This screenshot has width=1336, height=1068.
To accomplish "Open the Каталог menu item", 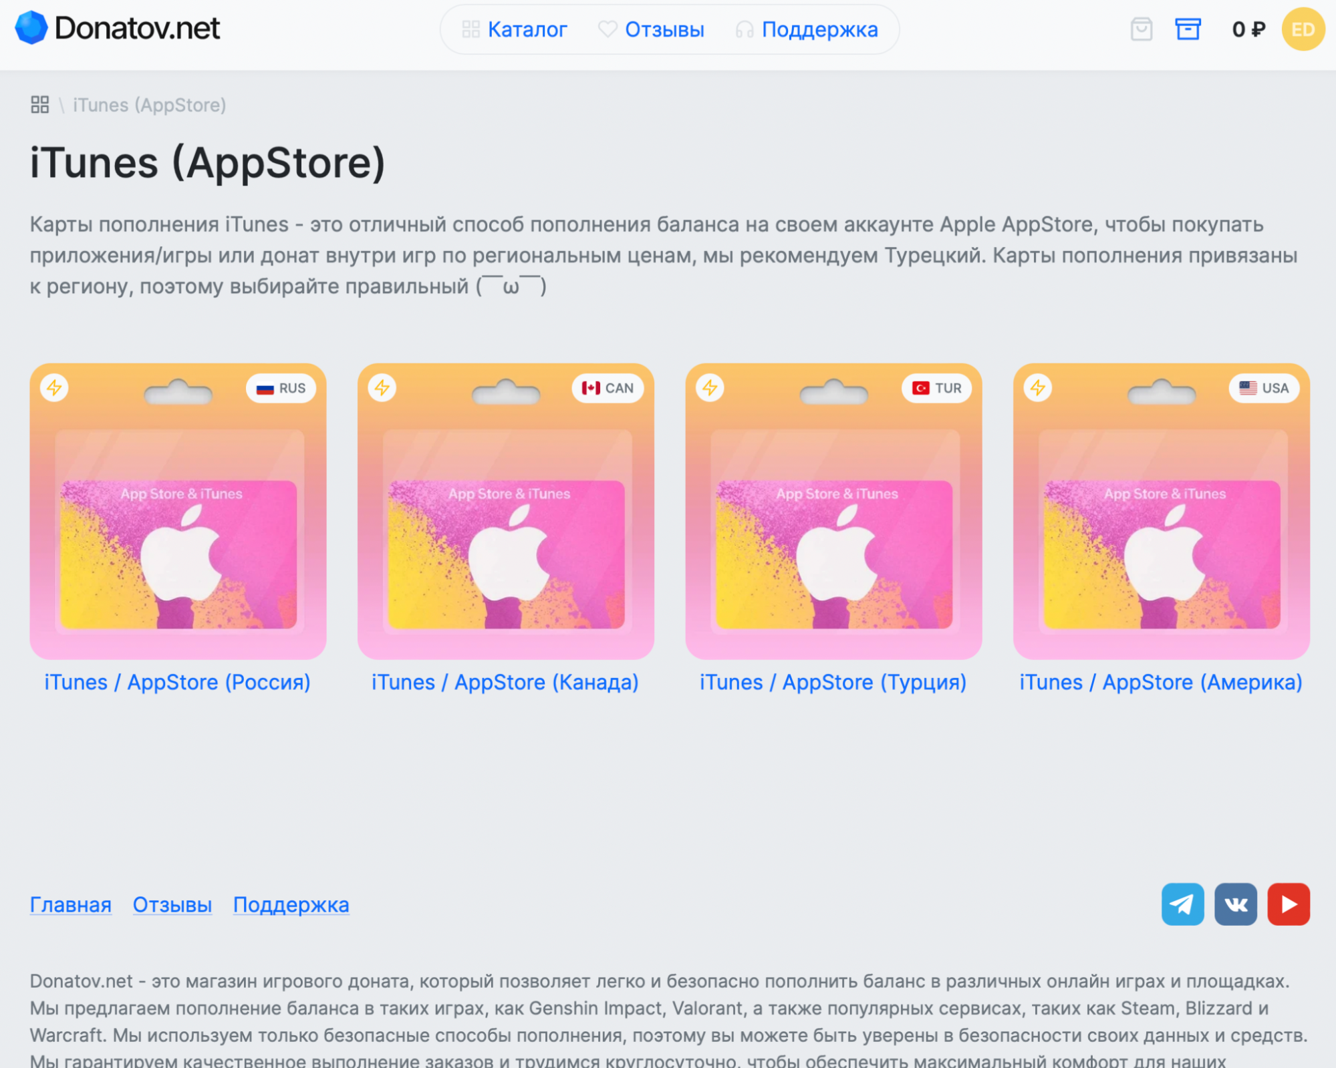I will coord(527,29).
